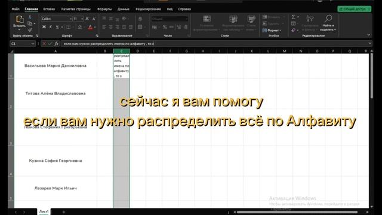Click the Format Painter brush icon

pyautogui.click(x=30, y=30)
